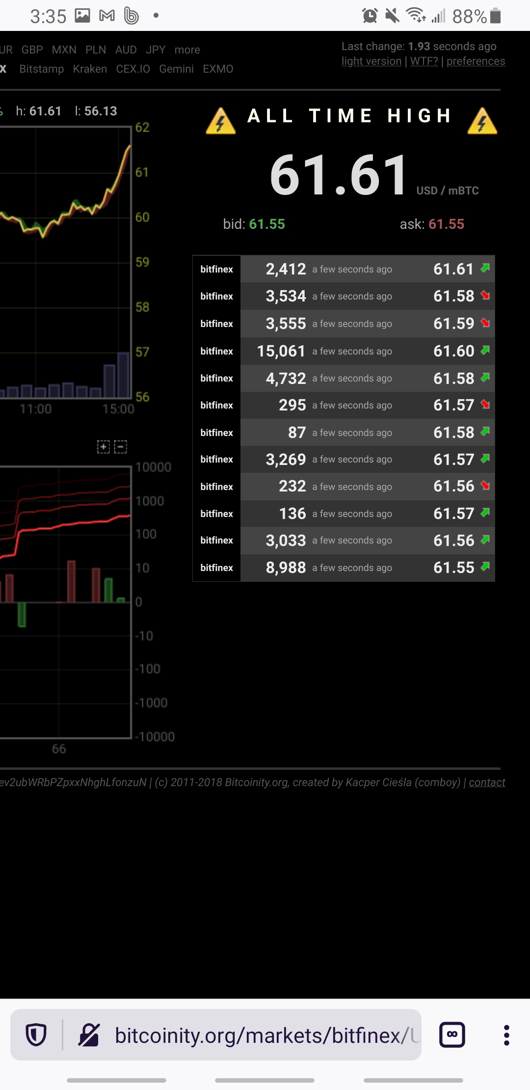Tap the muted sound status icon
The image size is (530, 1090).
(392, 16)
